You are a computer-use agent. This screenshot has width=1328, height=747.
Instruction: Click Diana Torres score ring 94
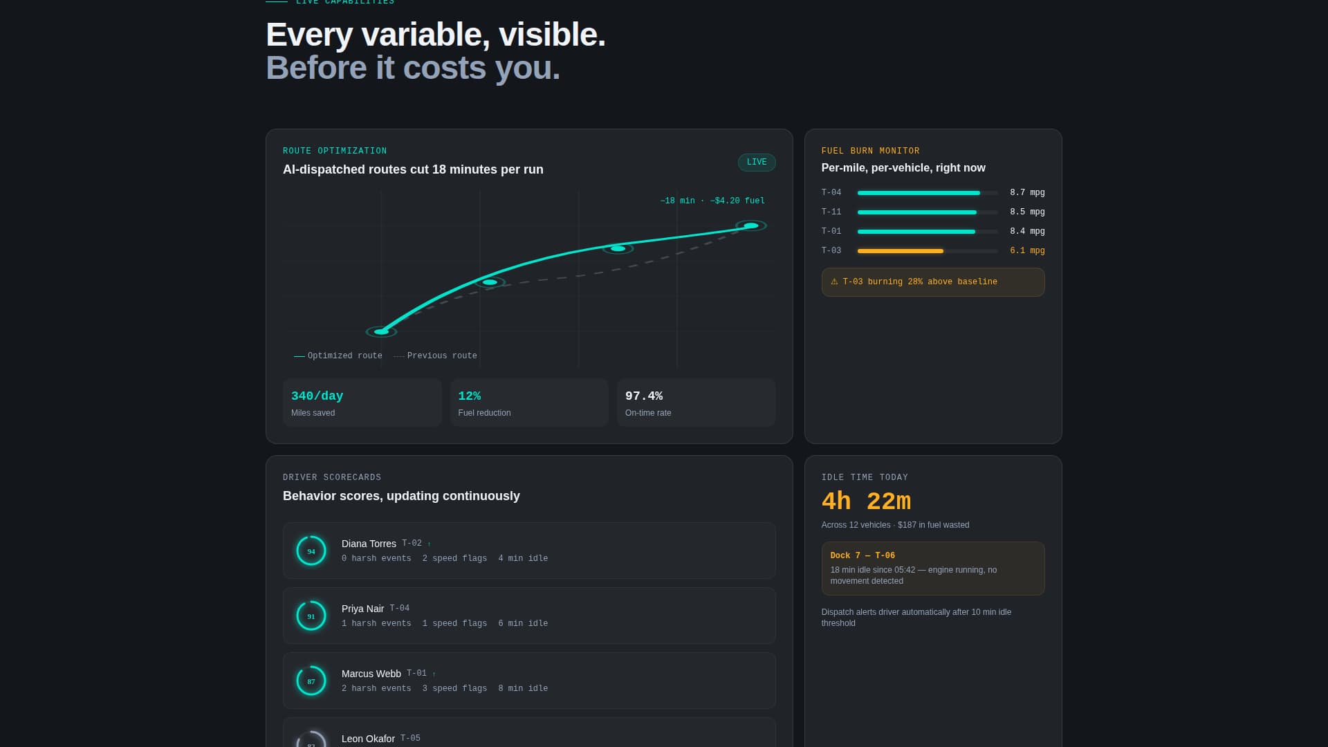coord(311,551)
